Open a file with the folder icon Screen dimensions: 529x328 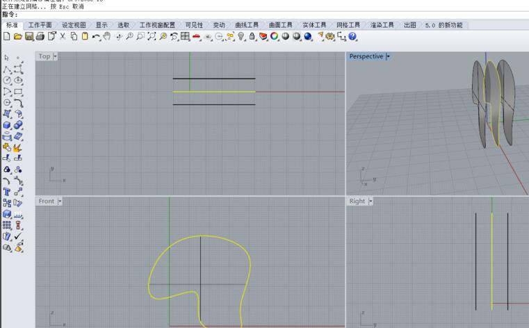(17, 36)
